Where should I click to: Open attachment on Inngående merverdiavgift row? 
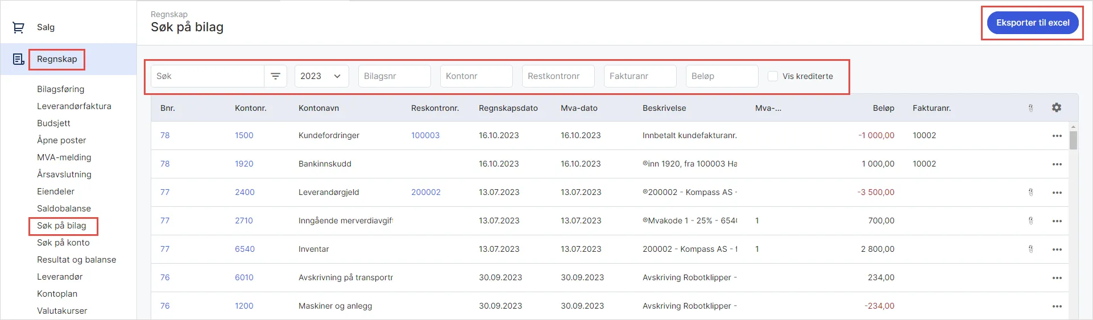[x=1030, y=221]
